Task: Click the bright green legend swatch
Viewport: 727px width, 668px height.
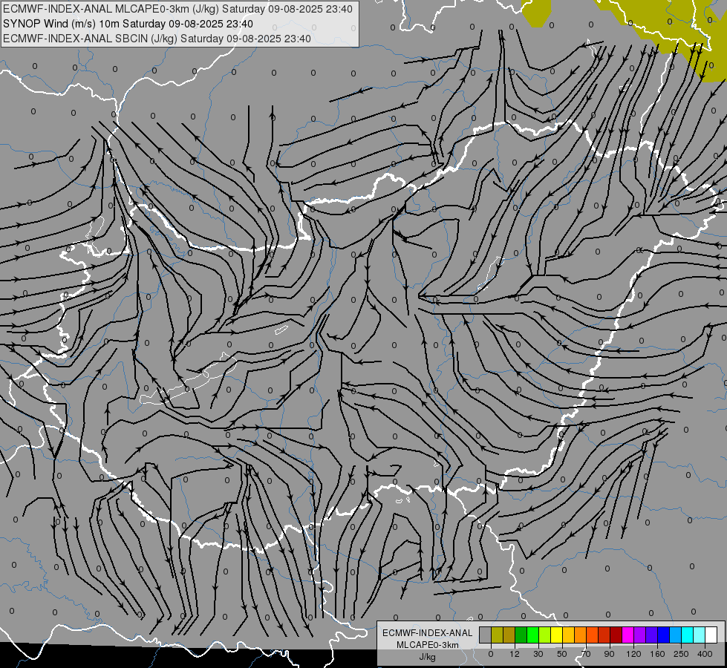Action: (x=532, y=635)
